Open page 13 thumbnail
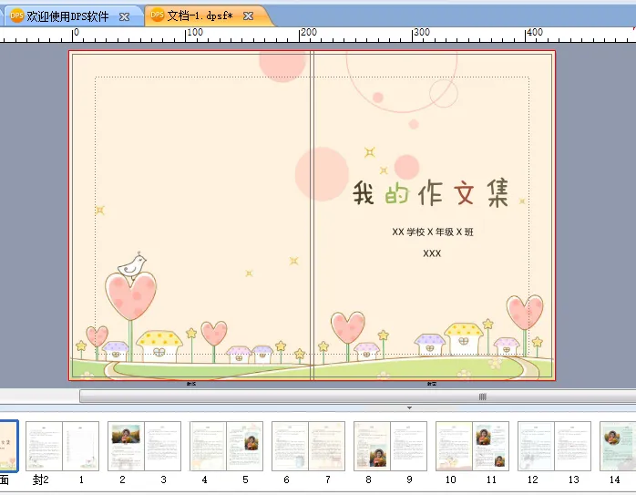Viewport: 636px width, 495px height. [x=572, y=446]
